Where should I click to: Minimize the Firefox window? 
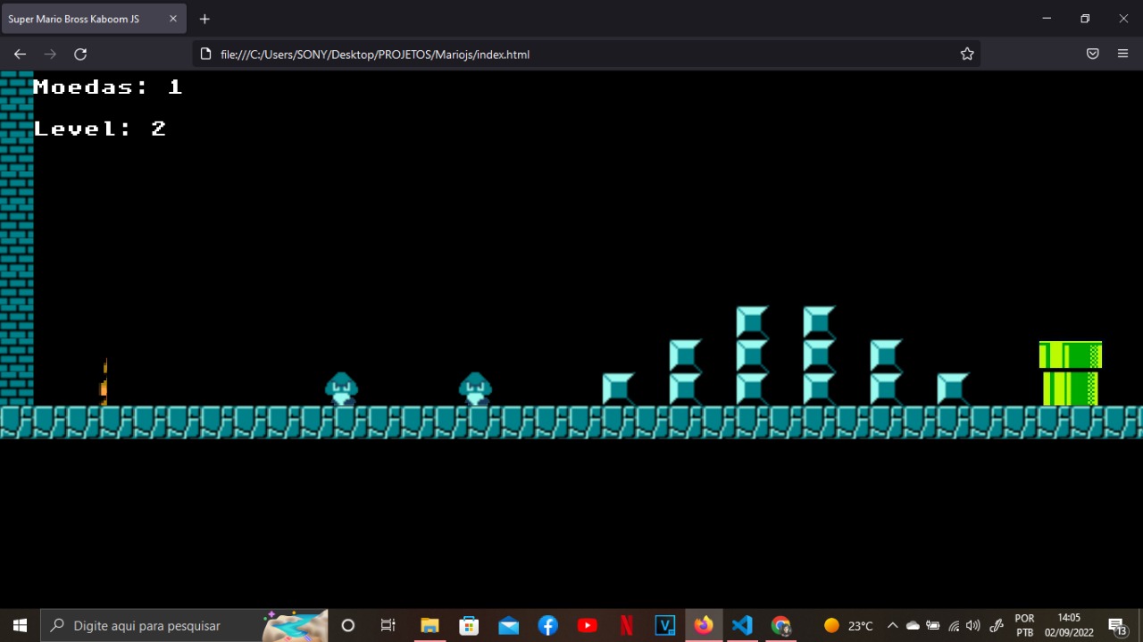[x=1047, y=19]
